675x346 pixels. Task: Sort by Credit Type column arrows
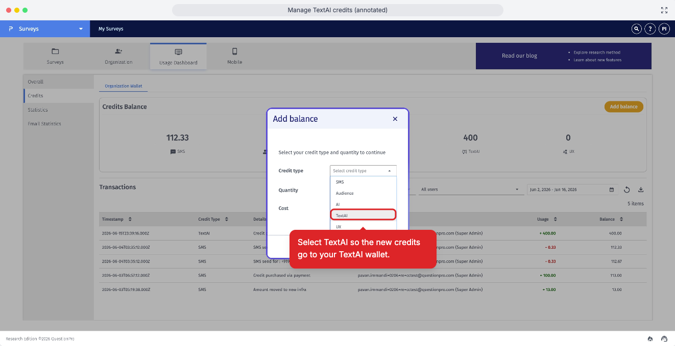tap(226, 219)
